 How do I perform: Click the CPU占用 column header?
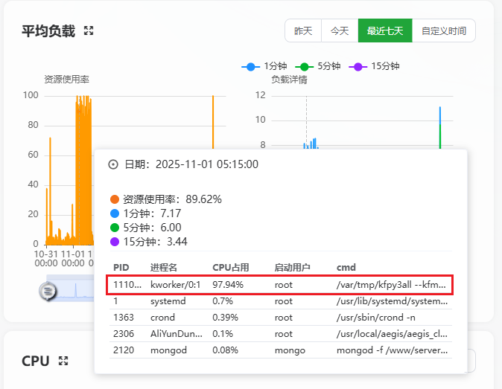[230, 268]
